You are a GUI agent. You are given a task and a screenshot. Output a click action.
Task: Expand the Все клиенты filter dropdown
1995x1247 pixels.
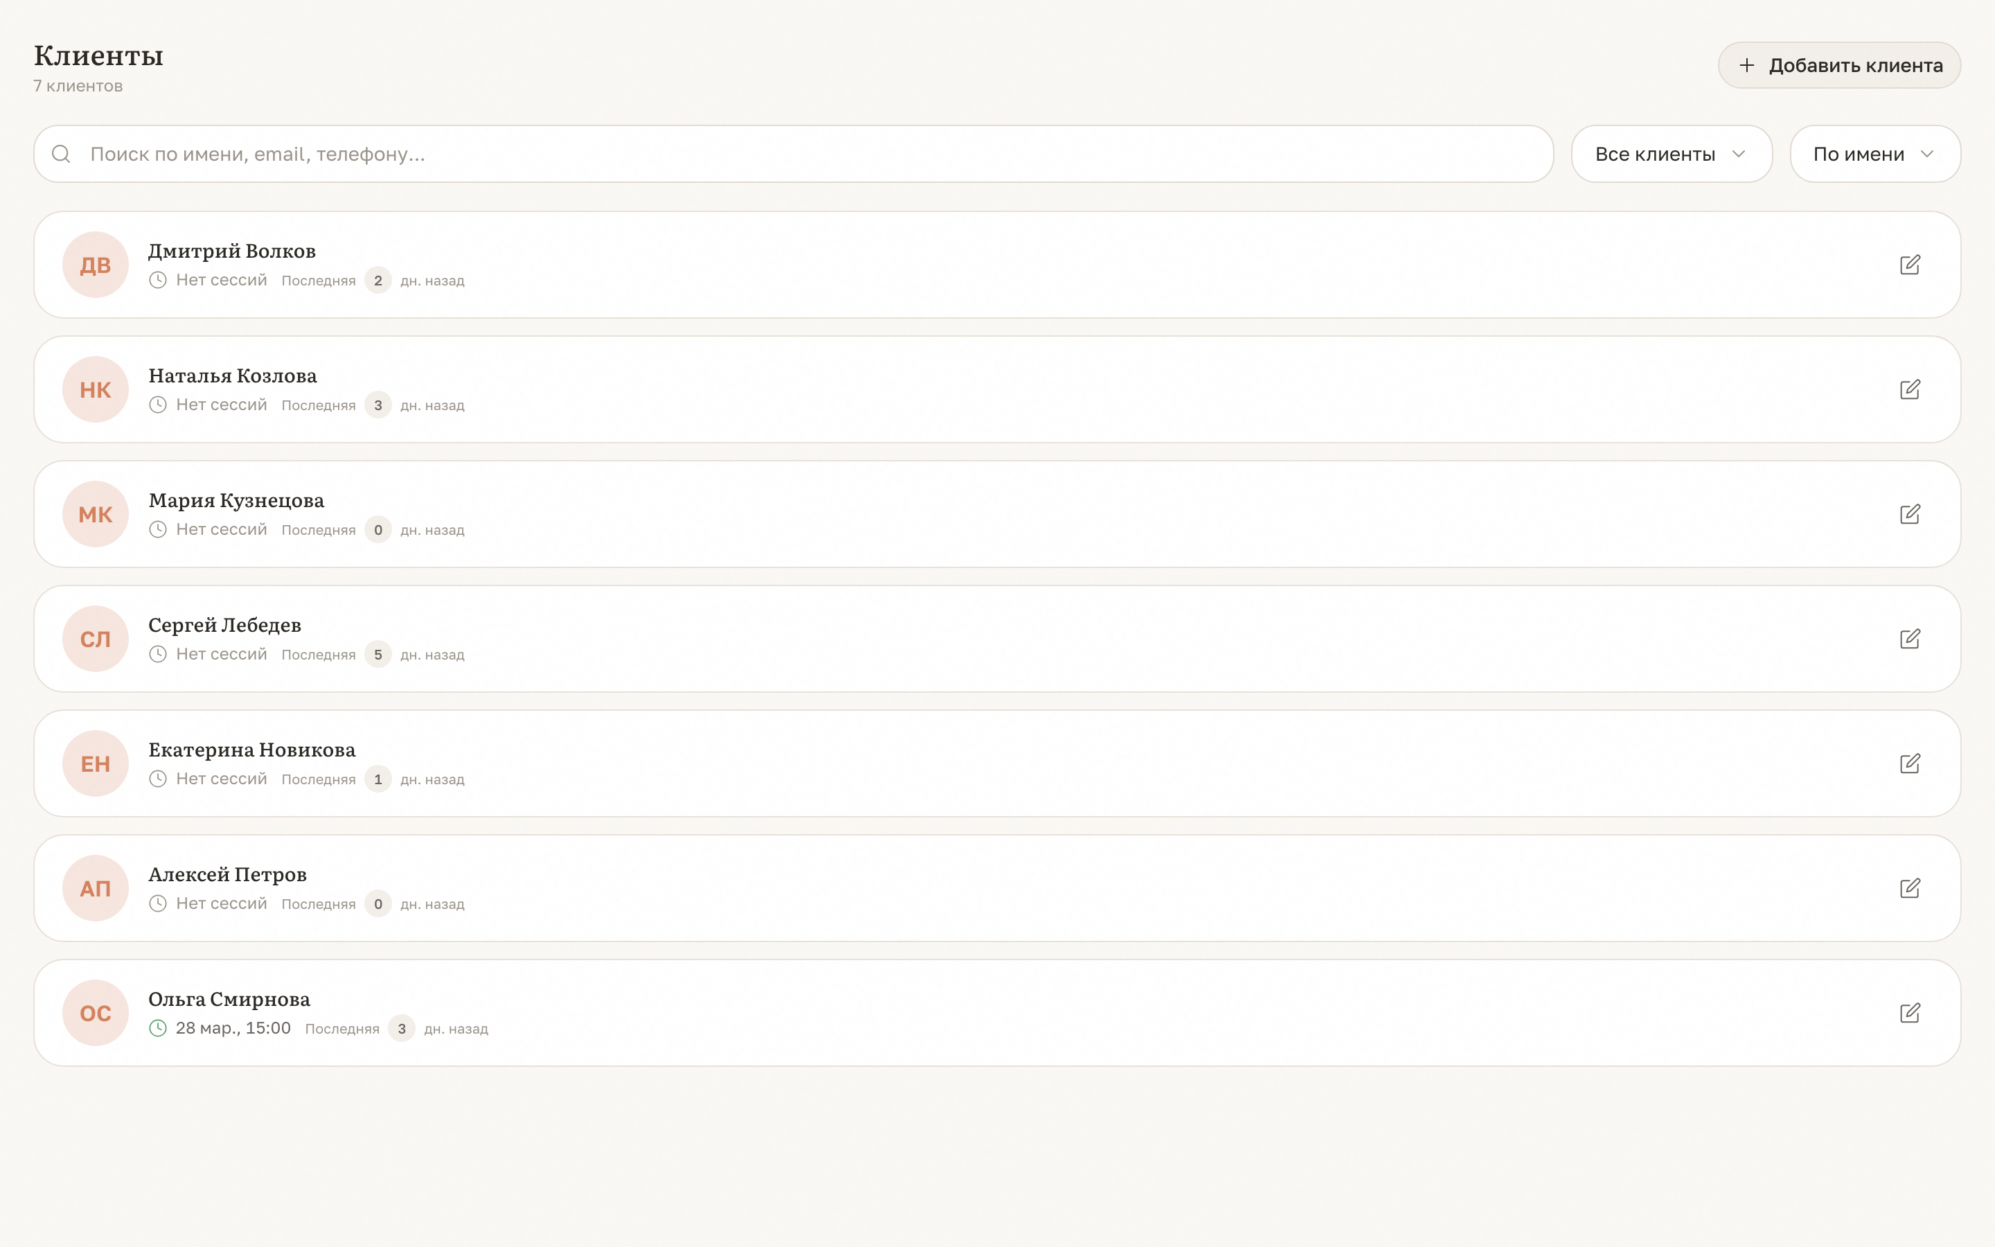[x=1671, y=154]
